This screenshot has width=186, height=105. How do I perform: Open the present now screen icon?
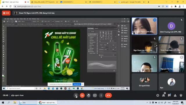pos(95,95)
